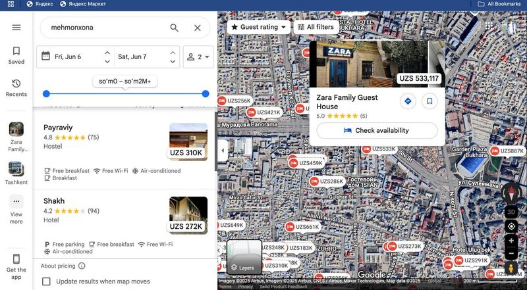
Task: Click the UZS286K map marker
Action: click(x=327, y=181)
